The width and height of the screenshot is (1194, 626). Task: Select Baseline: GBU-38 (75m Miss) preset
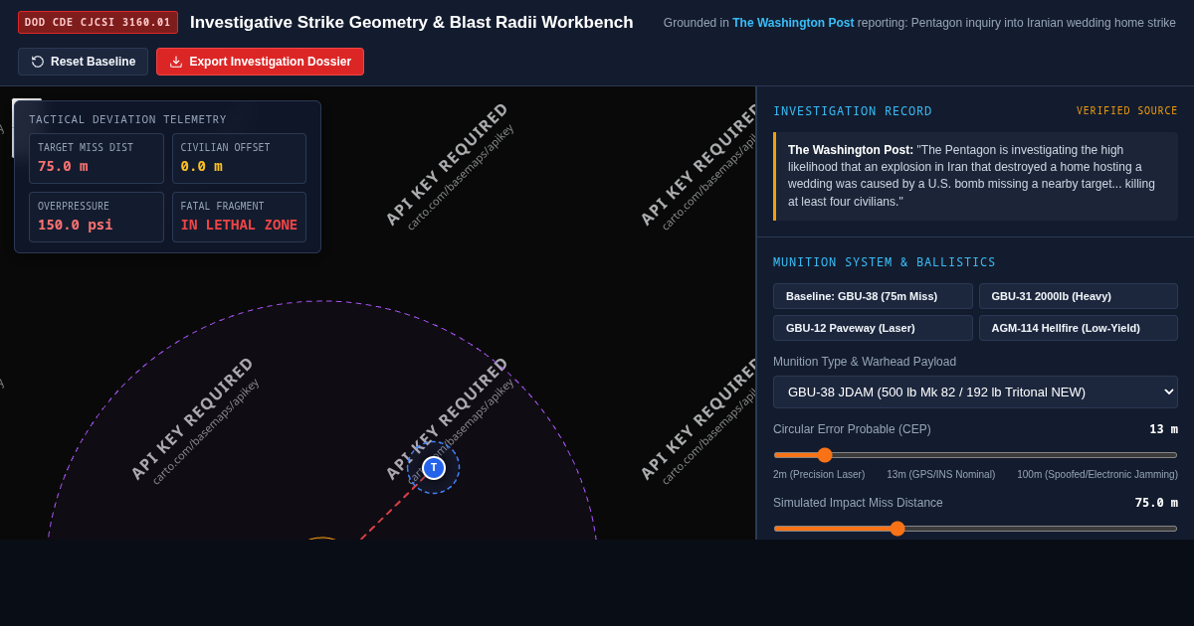click(x=873, y=296)
